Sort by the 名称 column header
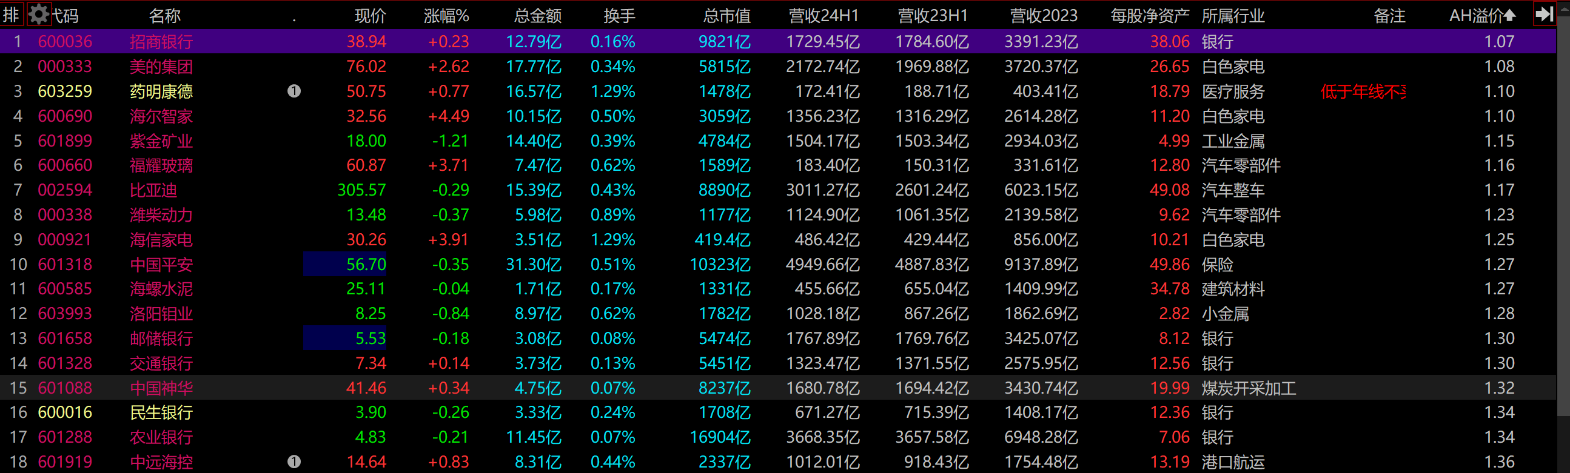Image resolution: width=1570 pixels, height=473 pixels. (164, 15)
